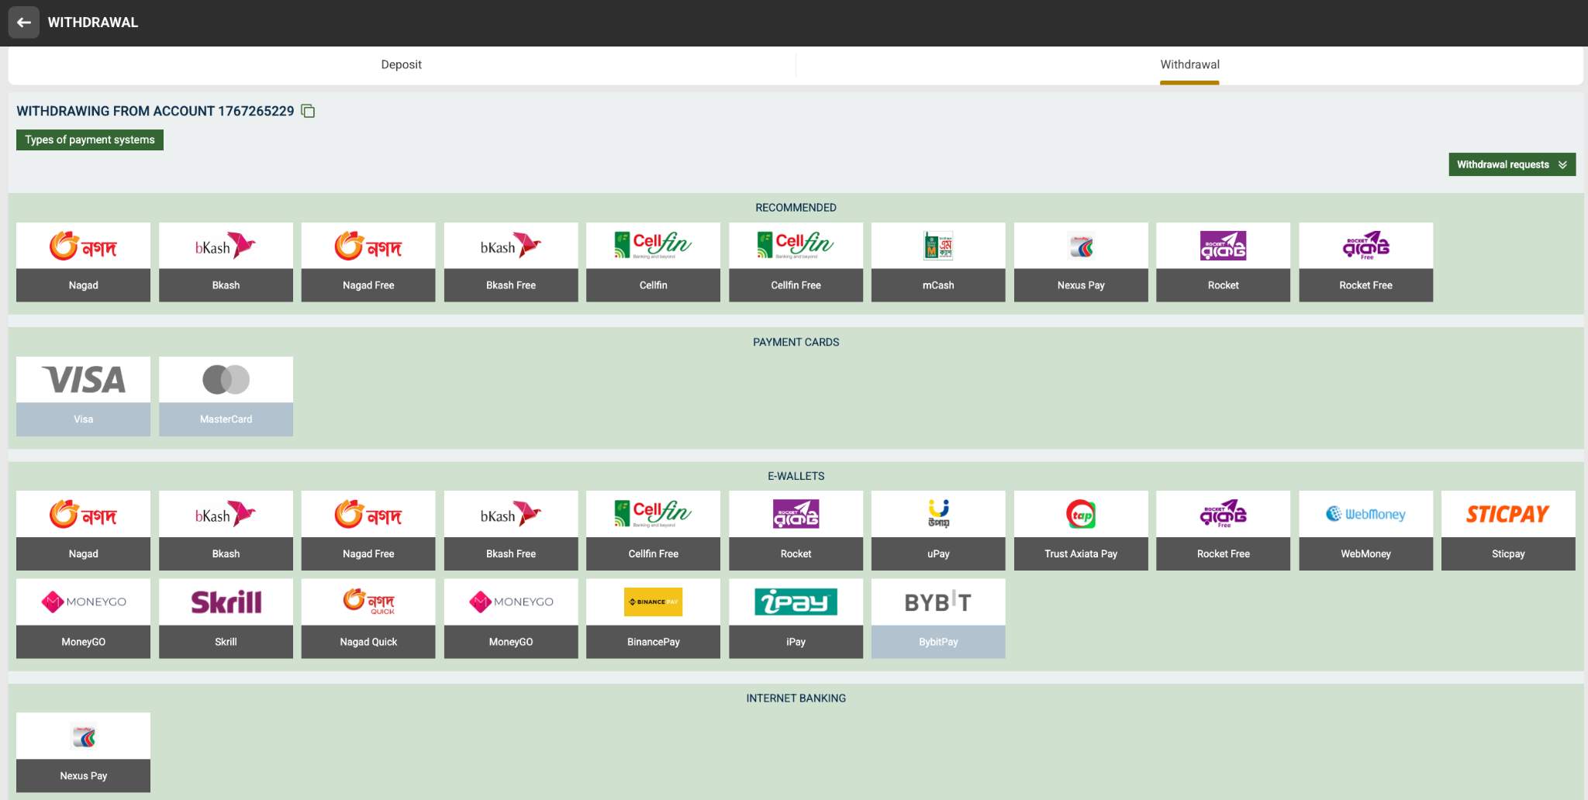Choose BinancePay

coord(653,619)
